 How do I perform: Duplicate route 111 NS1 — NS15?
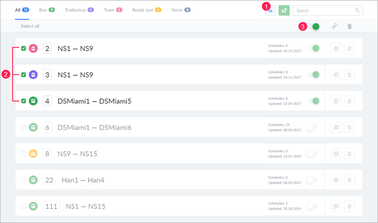pyautogui.click(x=336, y=206)
